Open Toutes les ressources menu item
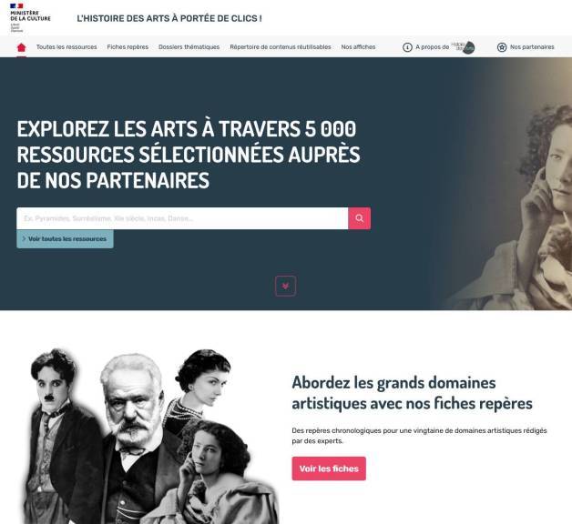The height and width of the screenshot is (524, 572). pyautogui.click(x=66, y=47)
